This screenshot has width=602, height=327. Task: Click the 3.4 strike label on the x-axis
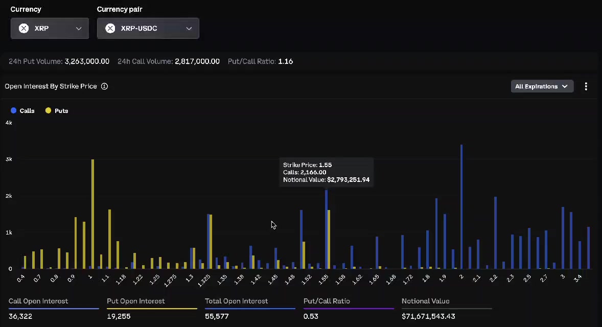point(578,278)
